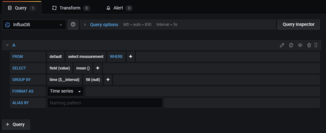Hide query A using the eye icon
This screenshot has height=133, width=326.
click(300, 45)
